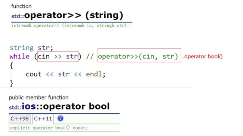Screen dimensions: 243x136
Task: Click the red .operator bool() annotation
Action: (x=203, y=56)
